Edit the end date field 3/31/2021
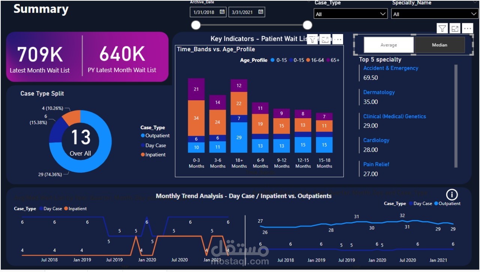 [x=243, y=12]
